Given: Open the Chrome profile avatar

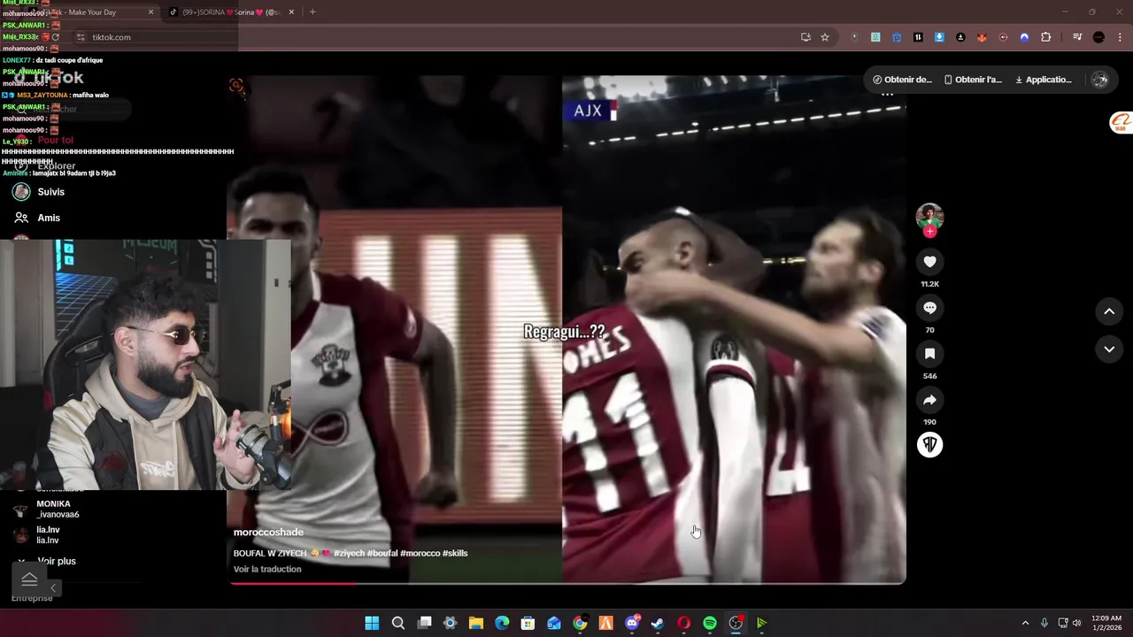Looking at the screenshot, I should click(x=1098, y=37).
